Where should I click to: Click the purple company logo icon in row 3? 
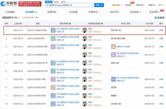point(53,47)
